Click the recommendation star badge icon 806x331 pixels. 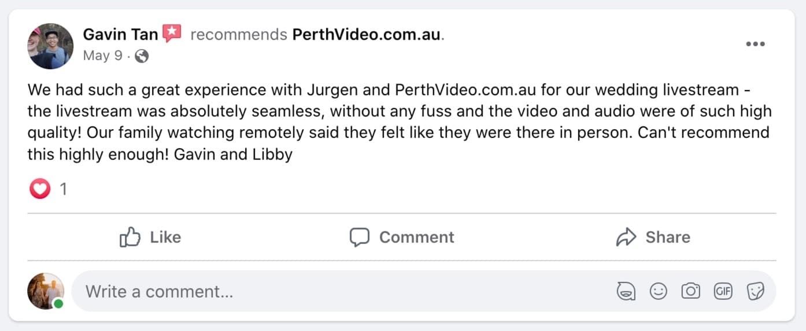click(172, 34)
